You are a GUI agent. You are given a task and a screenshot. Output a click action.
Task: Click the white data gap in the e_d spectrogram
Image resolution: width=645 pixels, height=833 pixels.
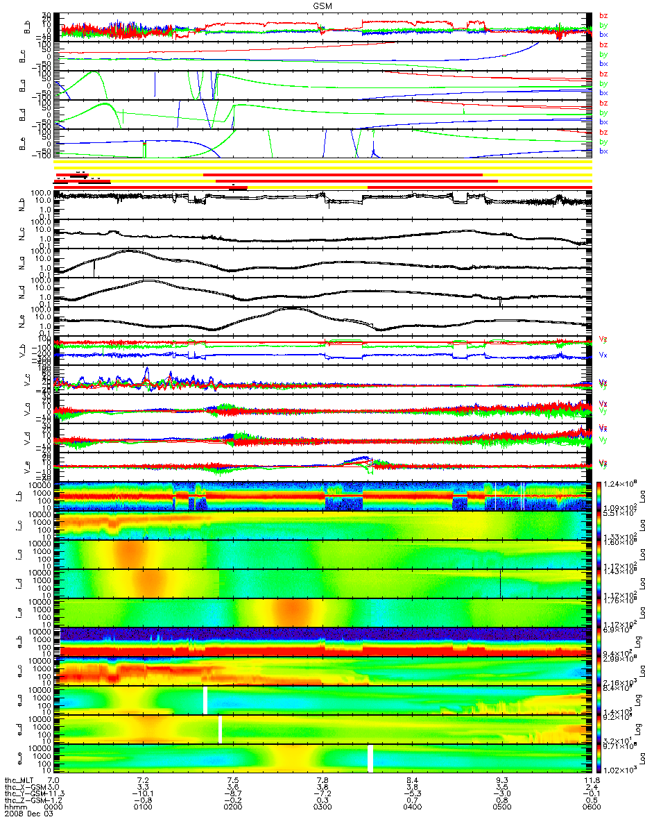click(220, 729)
